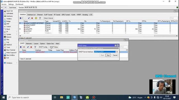Click DHCP Config button
This screenshot has width=179, height=100.
[43, 47]
